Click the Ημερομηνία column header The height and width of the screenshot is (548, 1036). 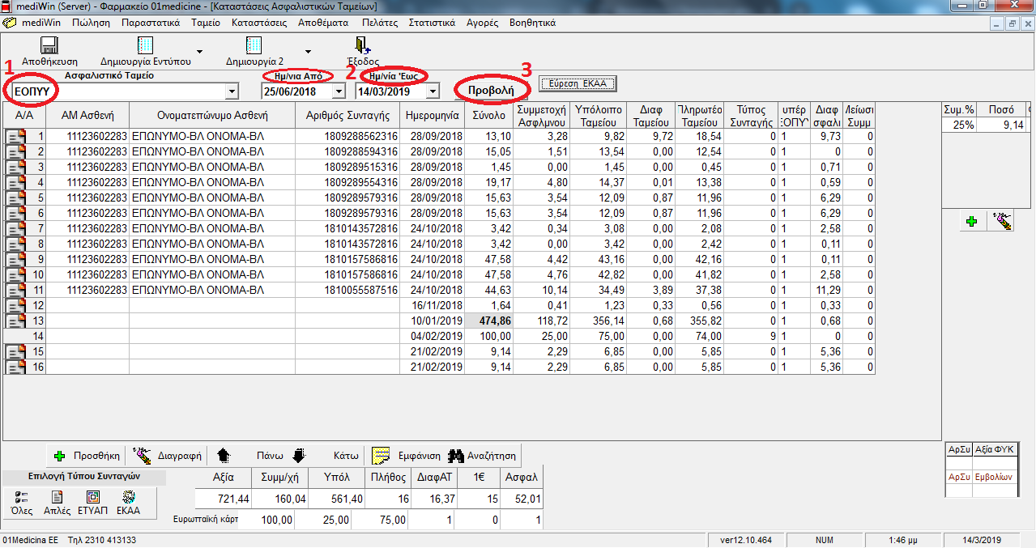(x=433, y=115)
